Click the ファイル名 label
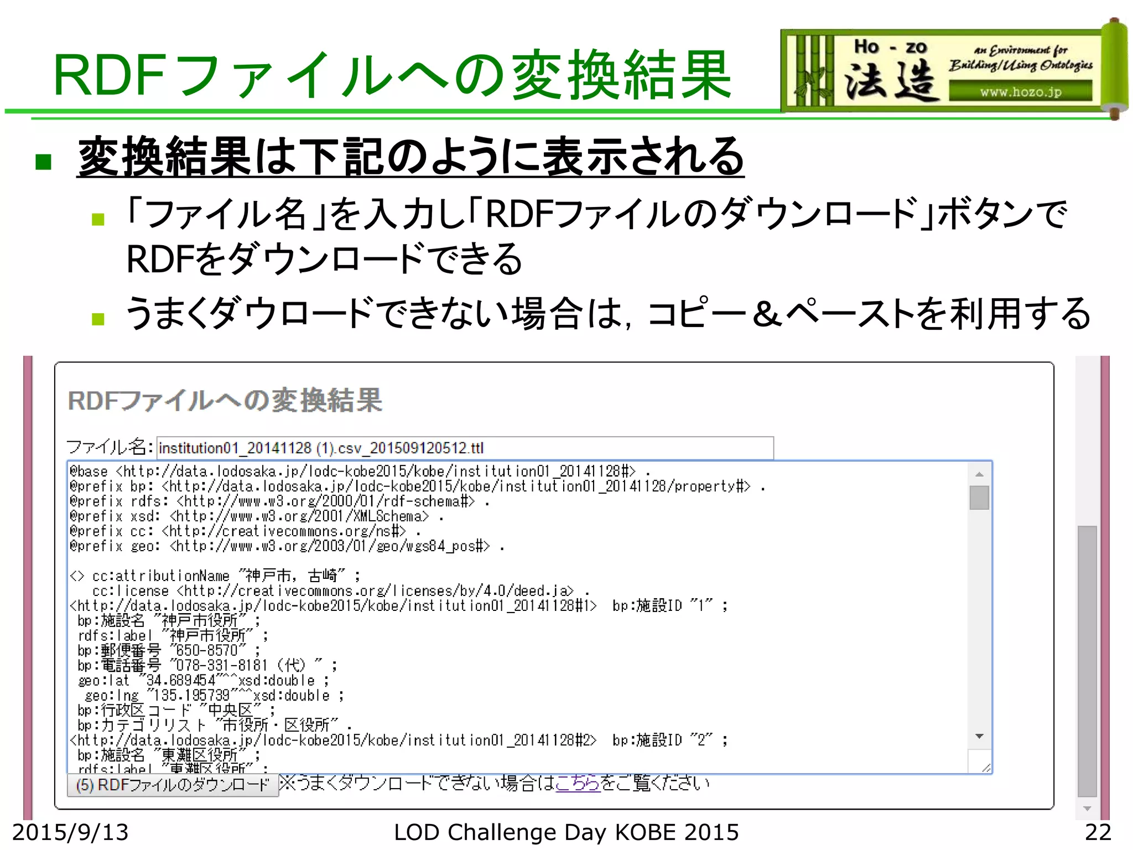This screenshot has height=850, width=1133. [x=110, y=447]
